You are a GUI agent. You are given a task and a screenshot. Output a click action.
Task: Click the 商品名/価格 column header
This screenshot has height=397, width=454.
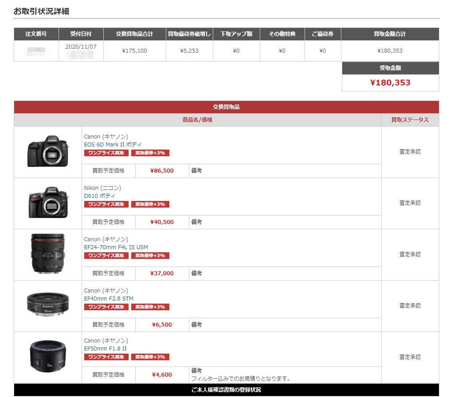[197, 120]
